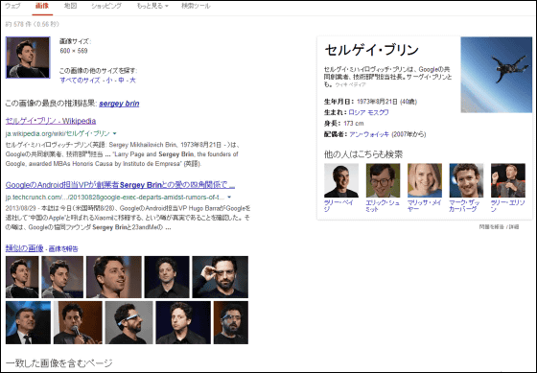The image size is (537, 373).
Task: Open the 検索ツール options
Action: (196, 6)
